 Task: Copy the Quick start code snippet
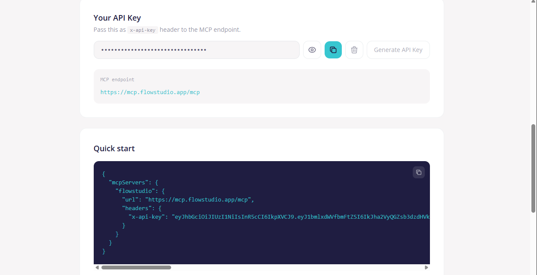[419, 172]
